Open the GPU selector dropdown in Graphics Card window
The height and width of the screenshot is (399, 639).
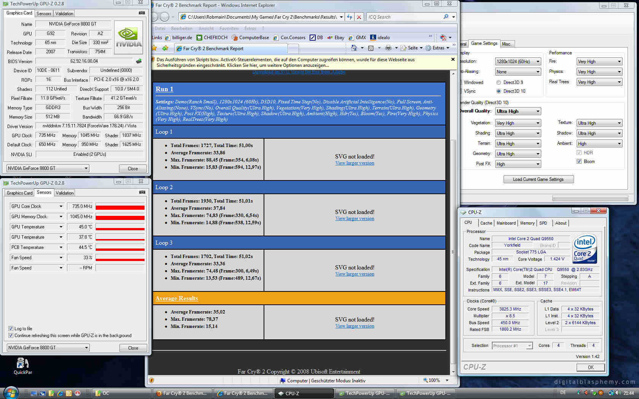pos(48,168)
